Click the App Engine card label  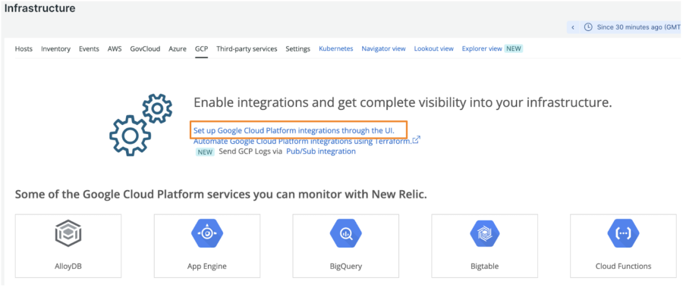point(207,266)
